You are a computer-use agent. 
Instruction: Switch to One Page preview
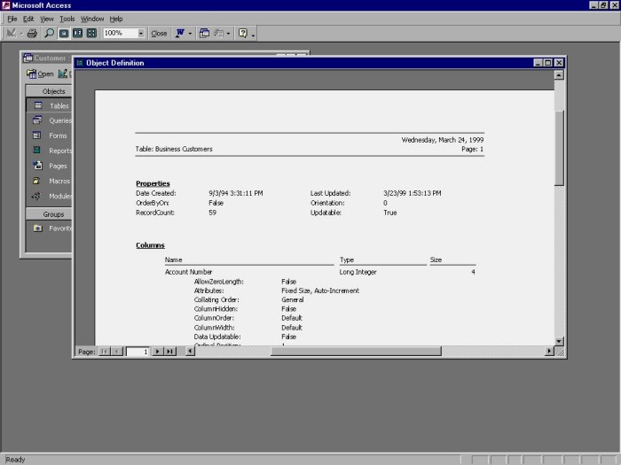coord(64,34)
